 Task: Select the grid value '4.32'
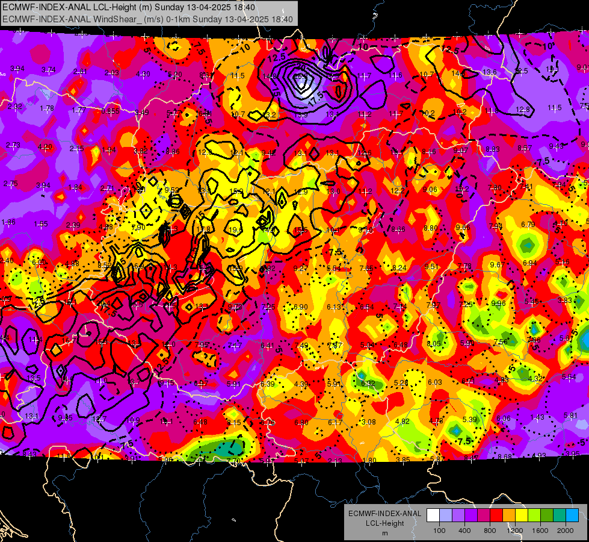point(535,378)
